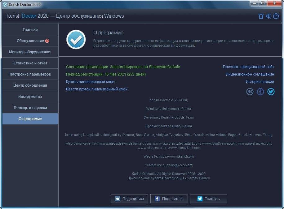Click Купить лицензионный ключ link
The height and width of the screenshot is (209, 284).
(x=90, y=82)
